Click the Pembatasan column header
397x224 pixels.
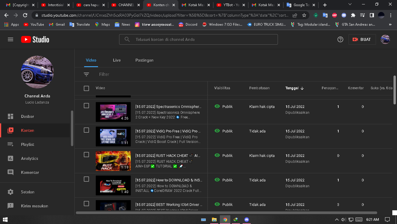coord(259,88)
